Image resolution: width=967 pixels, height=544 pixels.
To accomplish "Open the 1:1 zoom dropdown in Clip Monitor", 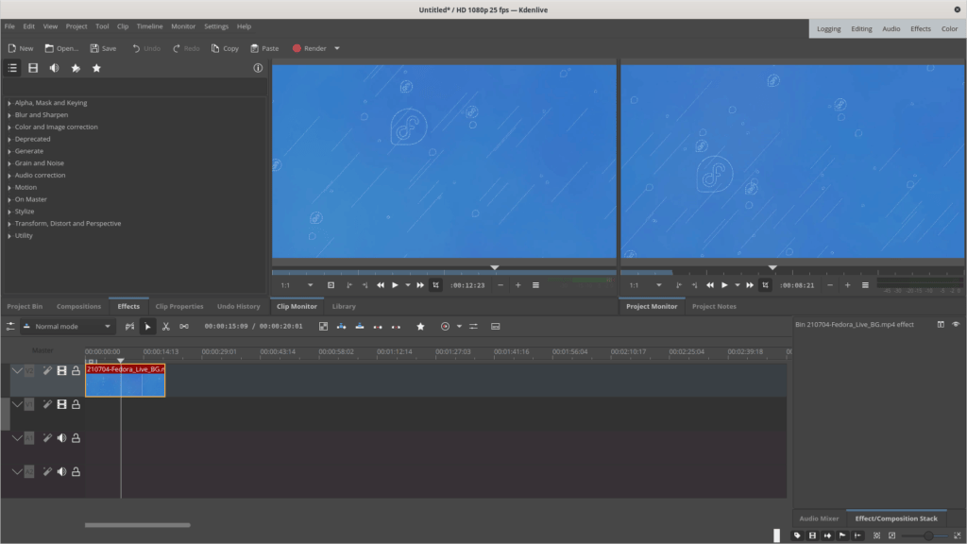I will [297, 284].
